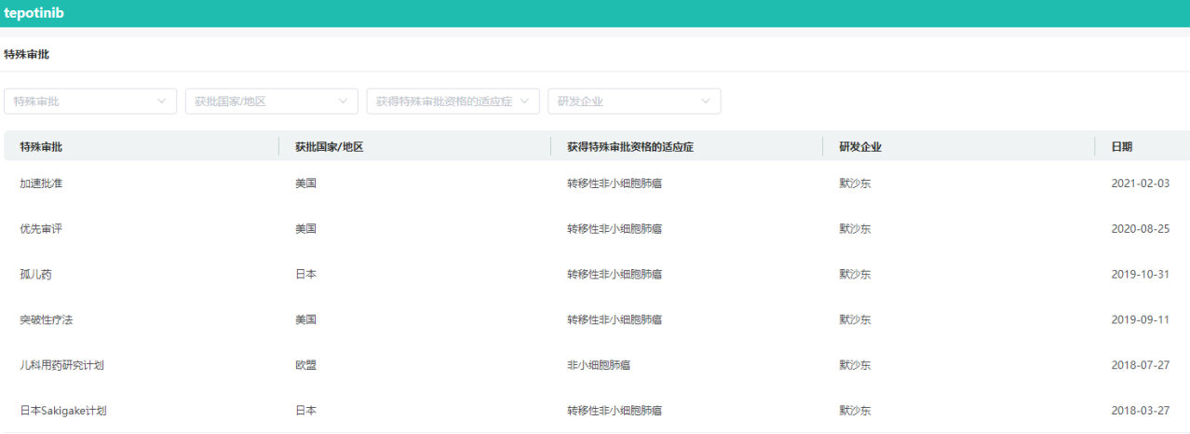Click the 孤儿药 row entry
The width and height of the screenshot is (1190, 434).
click(36, 275)
